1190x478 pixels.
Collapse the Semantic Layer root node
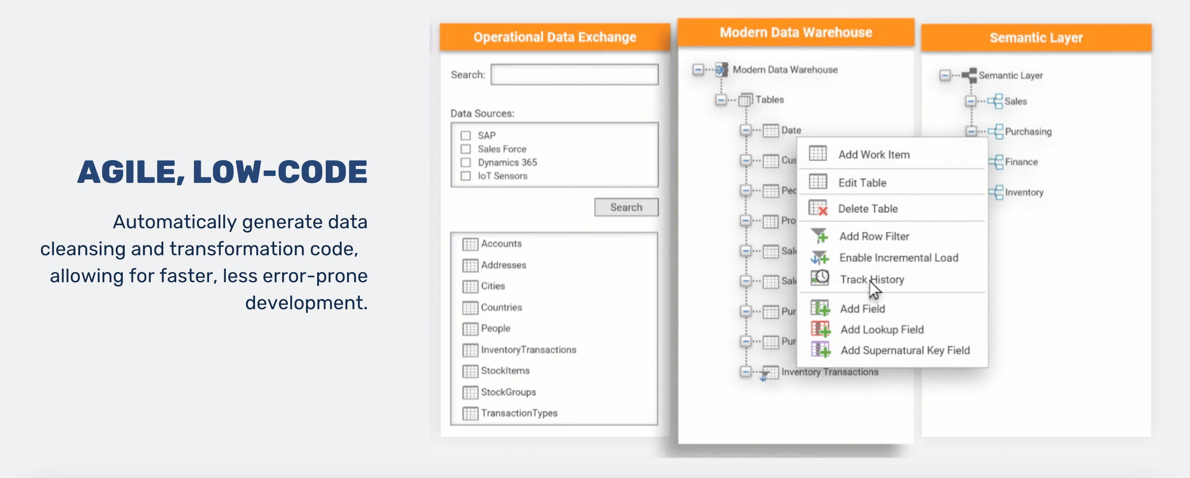coord(945,75)
